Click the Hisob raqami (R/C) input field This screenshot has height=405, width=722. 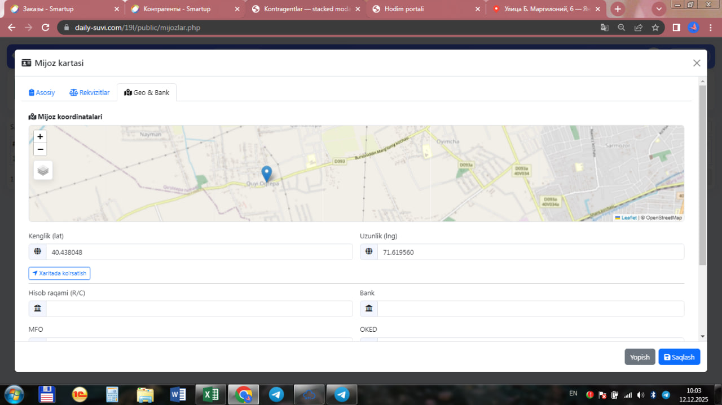tap(199, 309)
